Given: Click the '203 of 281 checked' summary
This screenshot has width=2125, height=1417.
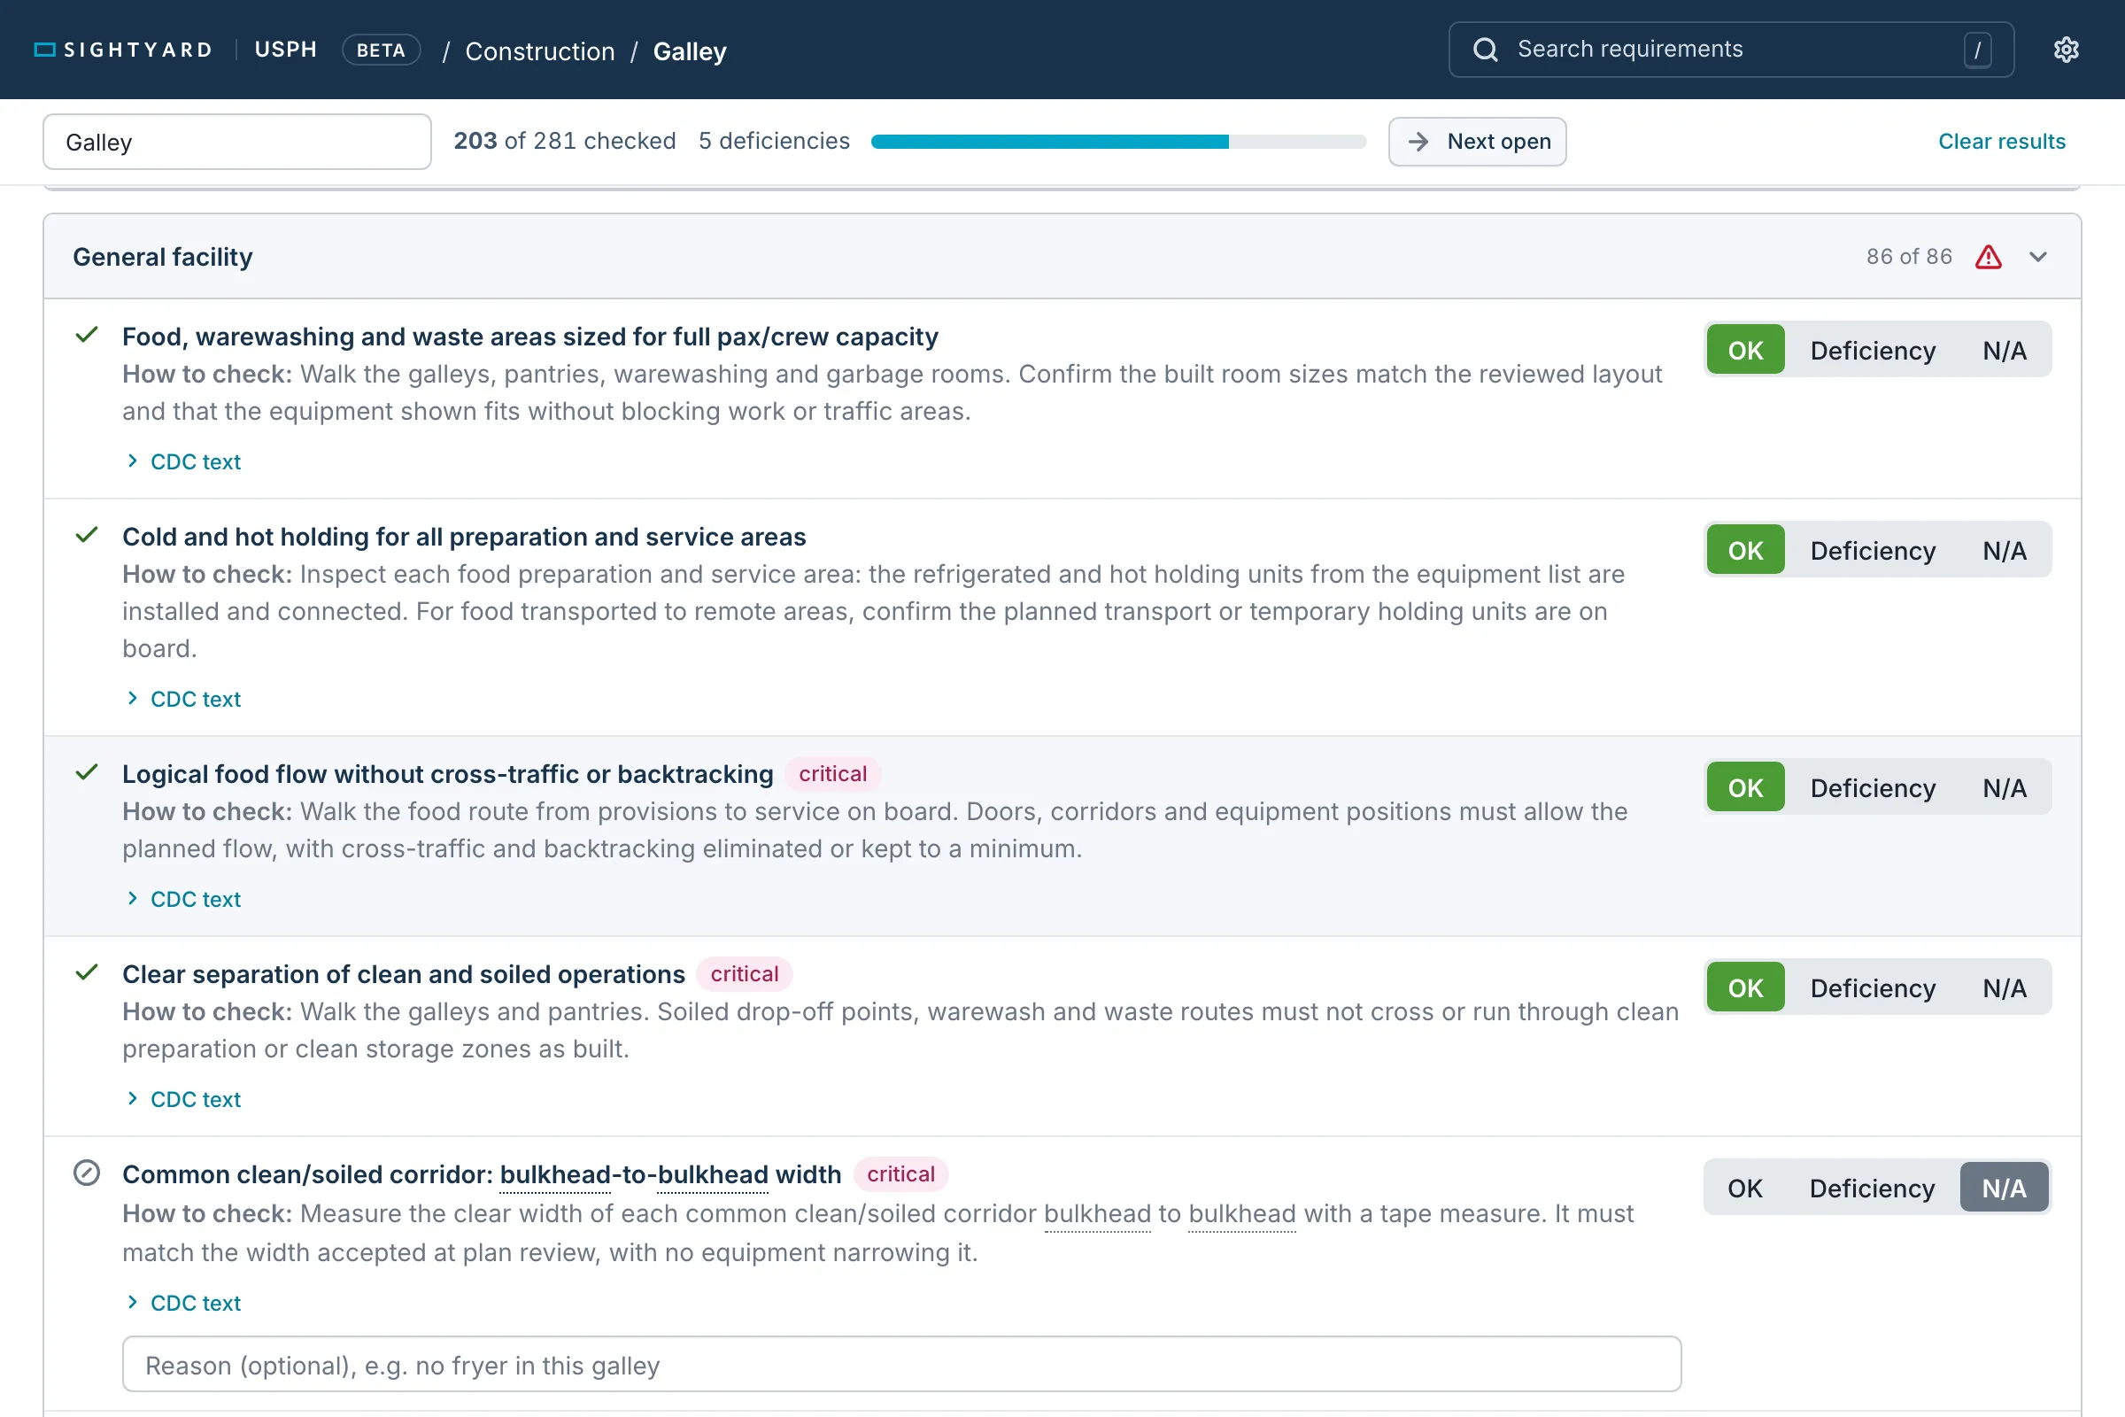Looking at the screenshot, I should pos(565,141).
